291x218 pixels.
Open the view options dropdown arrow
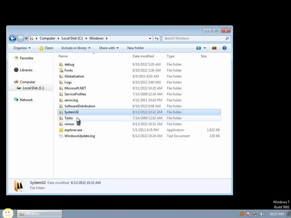205,48
